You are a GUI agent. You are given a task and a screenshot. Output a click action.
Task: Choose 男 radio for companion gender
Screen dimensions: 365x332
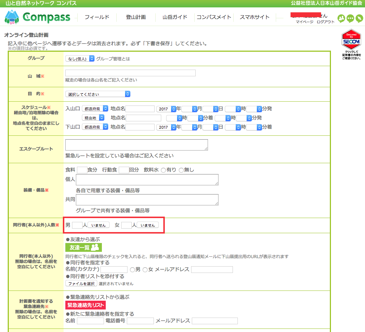pos(132,270)
